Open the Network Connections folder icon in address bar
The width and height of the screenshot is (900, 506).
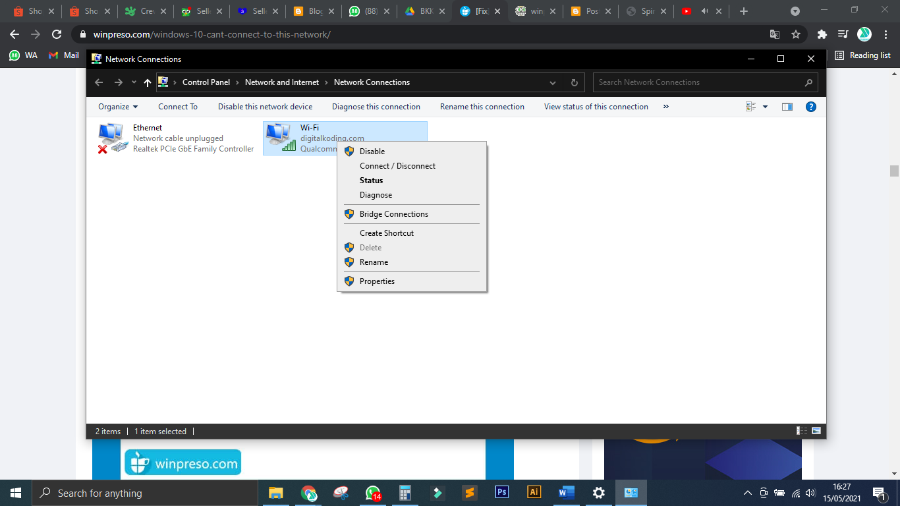[162, 82]
